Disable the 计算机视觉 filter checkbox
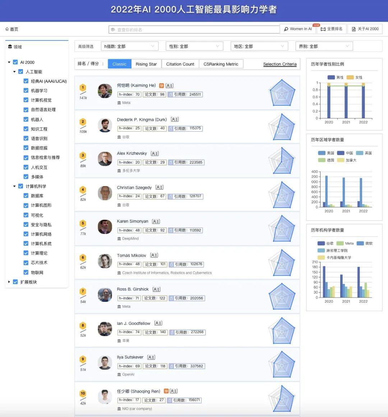The image size is (388, 417). pyautogui.click(x=26, y=100)
